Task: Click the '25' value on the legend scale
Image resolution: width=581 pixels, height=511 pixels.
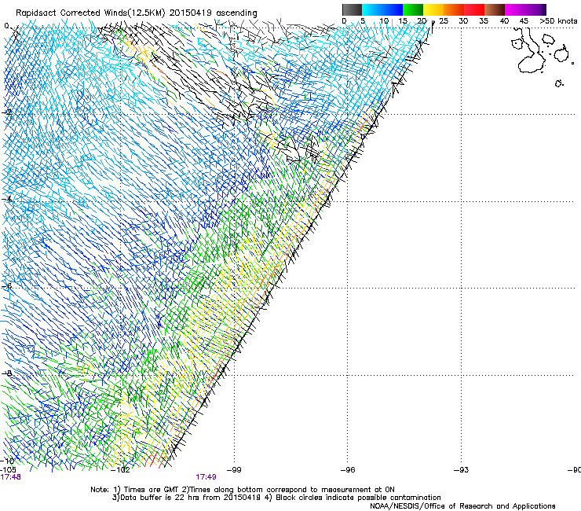Action: pyautogui.click(x=444, y=21)
